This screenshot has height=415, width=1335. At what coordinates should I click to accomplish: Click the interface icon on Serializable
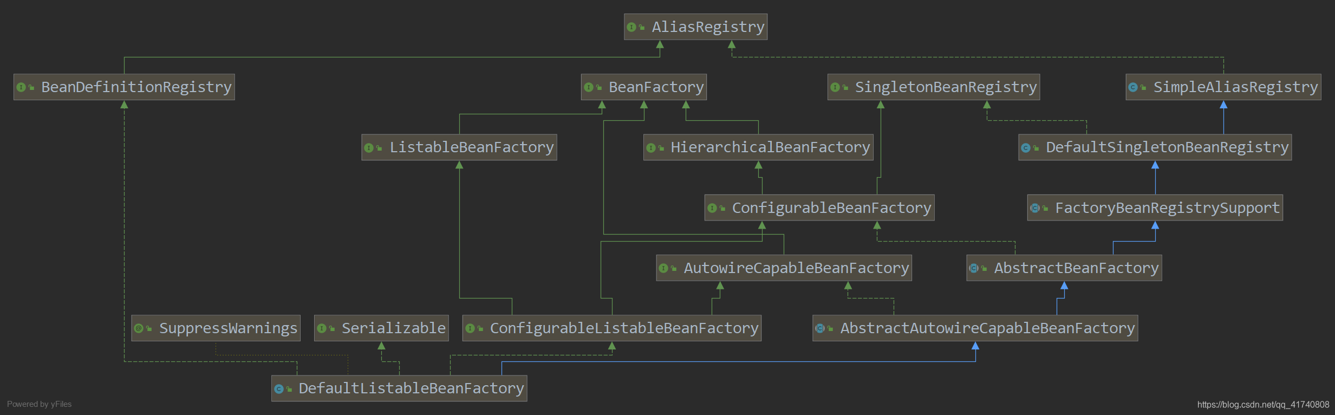click(322, 328)
